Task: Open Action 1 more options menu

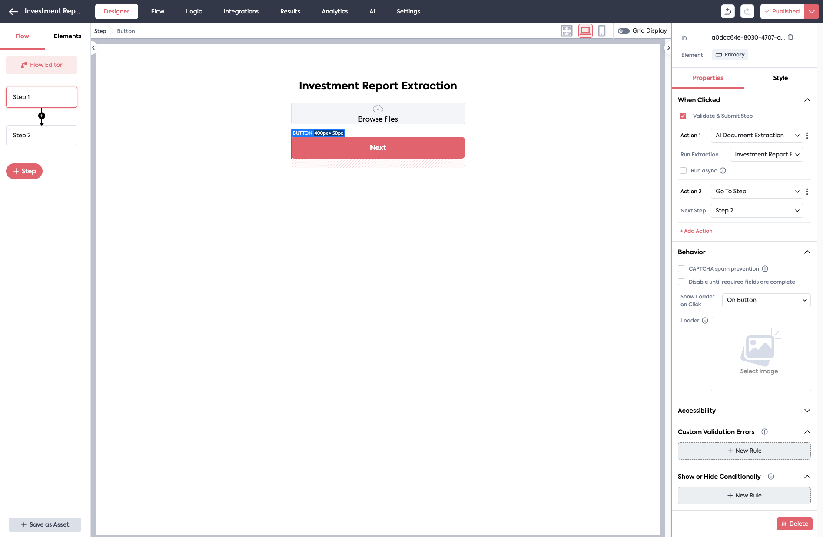Action: point(807,136)
